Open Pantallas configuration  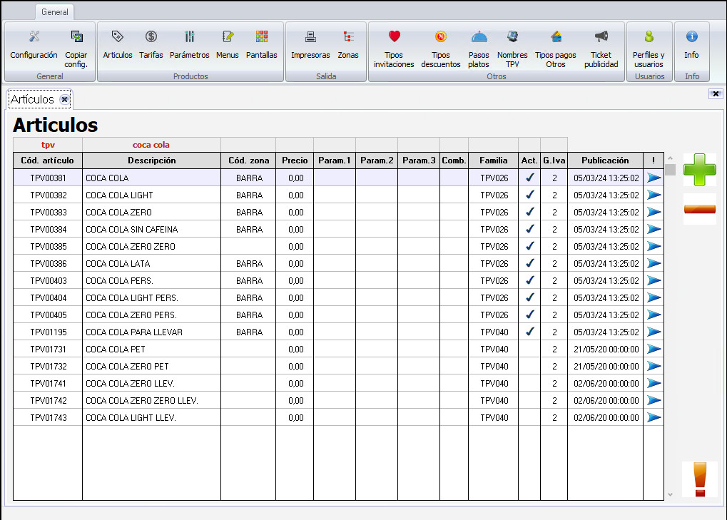262,45
